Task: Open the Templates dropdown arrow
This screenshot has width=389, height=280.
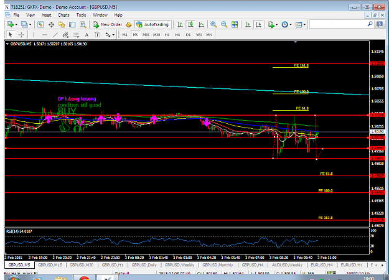Action: pyautogui.click(x=304, y=24)
